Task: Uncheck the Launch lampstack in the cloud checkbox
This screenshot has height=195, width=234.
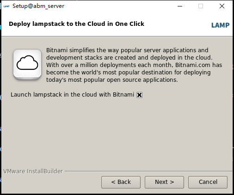Action: tap(139, 95)
